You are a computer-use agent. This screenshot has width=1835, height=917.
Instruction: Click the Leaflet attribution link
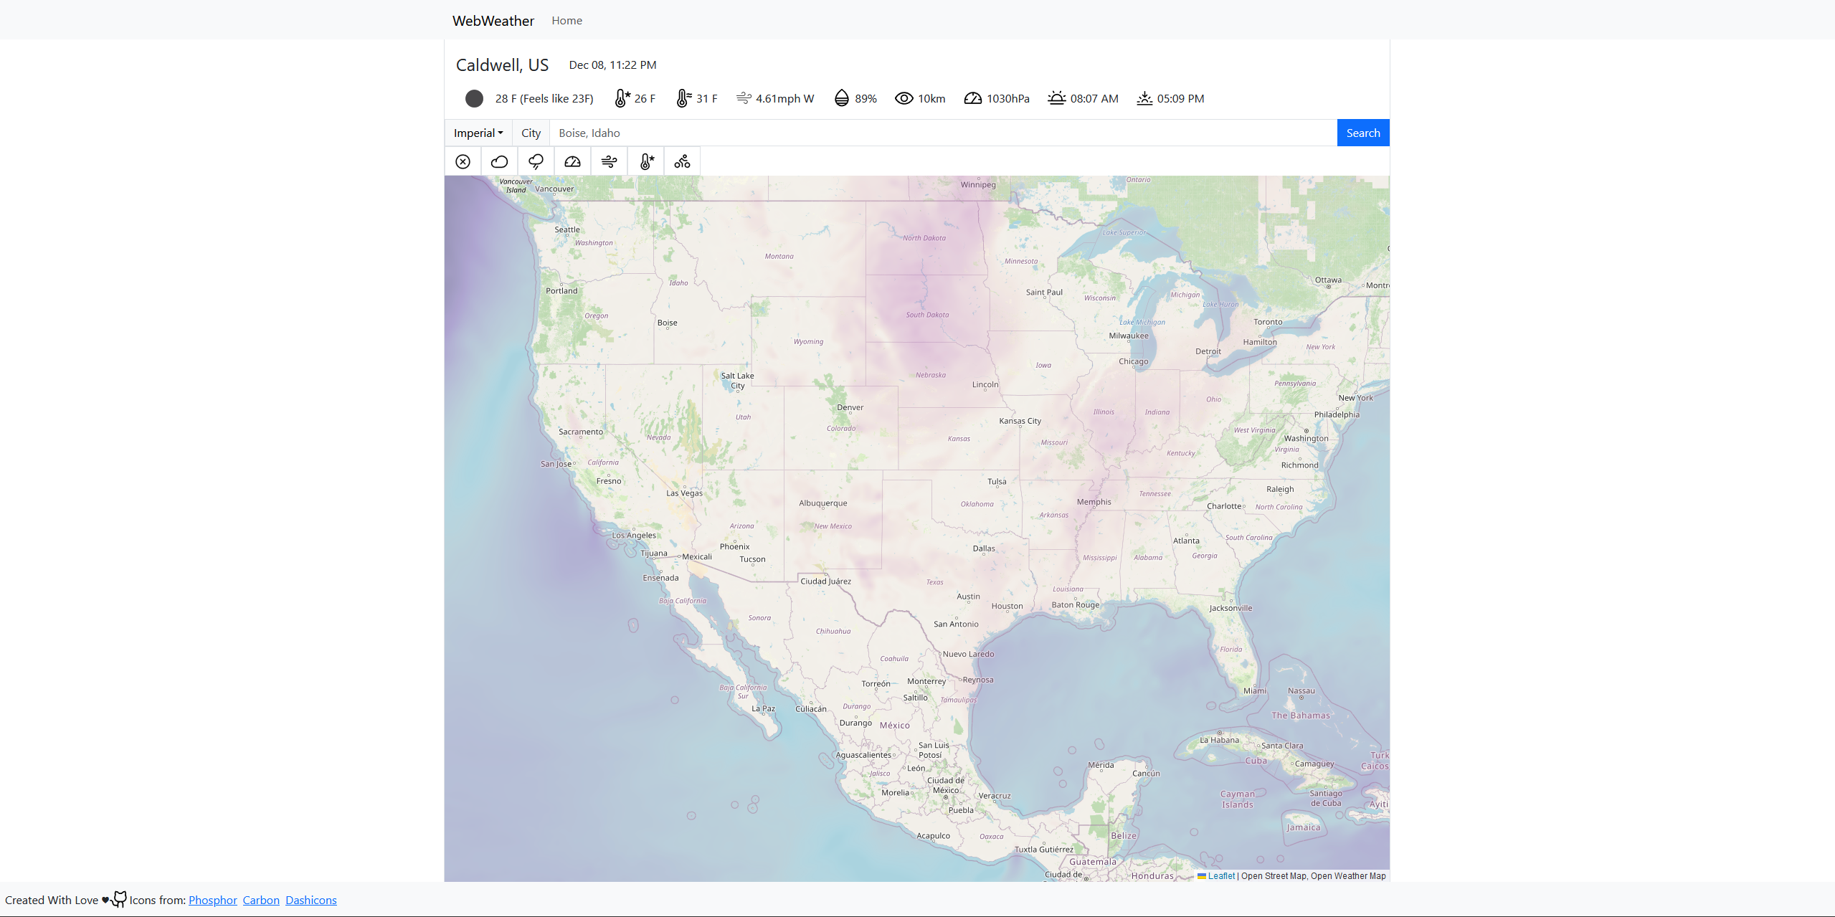coord(1220,875)
